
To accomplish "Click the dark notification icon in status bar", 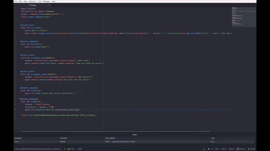I will [204, 149].
